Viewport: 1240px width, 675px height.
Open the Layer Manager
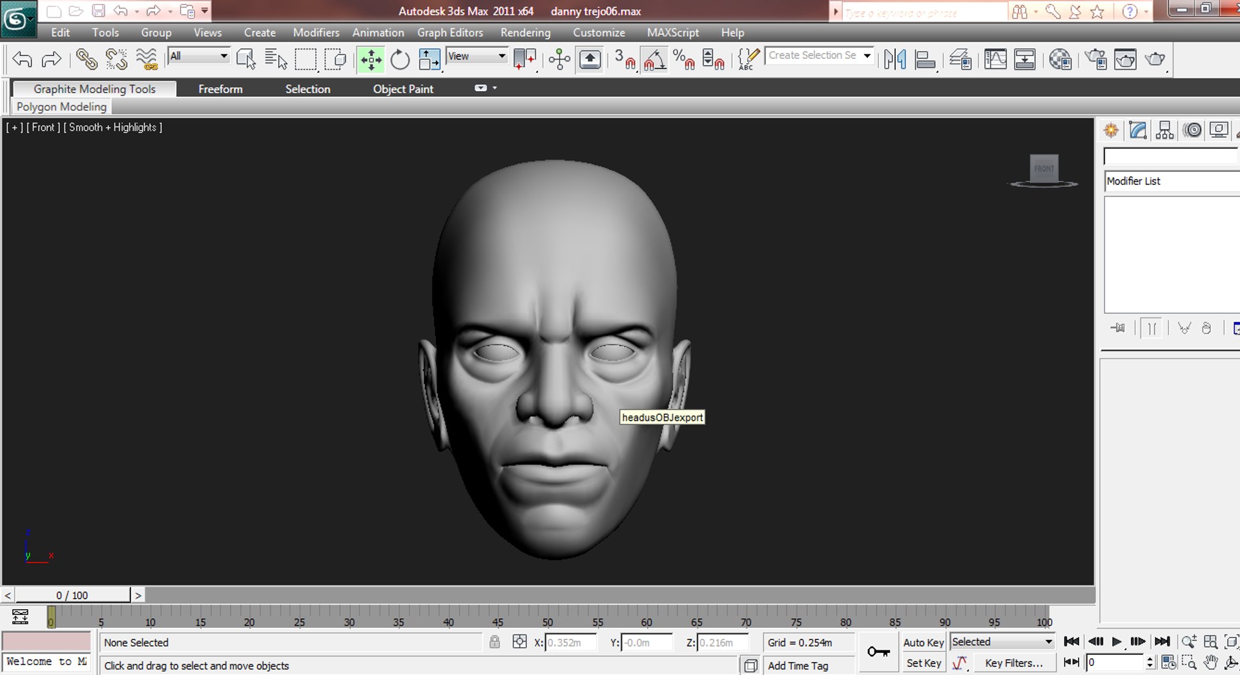(x=960, y=59)
